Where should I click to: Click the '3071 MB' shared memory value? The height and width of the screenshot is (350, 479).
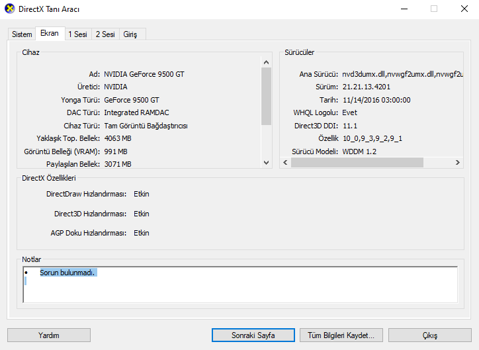(118, 164)
